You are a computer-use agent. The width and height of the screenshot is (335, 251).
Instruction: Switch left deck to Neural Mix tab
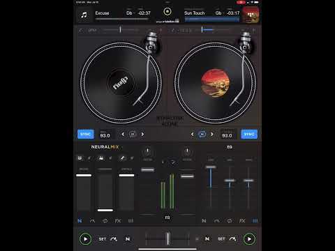[80, 220]
